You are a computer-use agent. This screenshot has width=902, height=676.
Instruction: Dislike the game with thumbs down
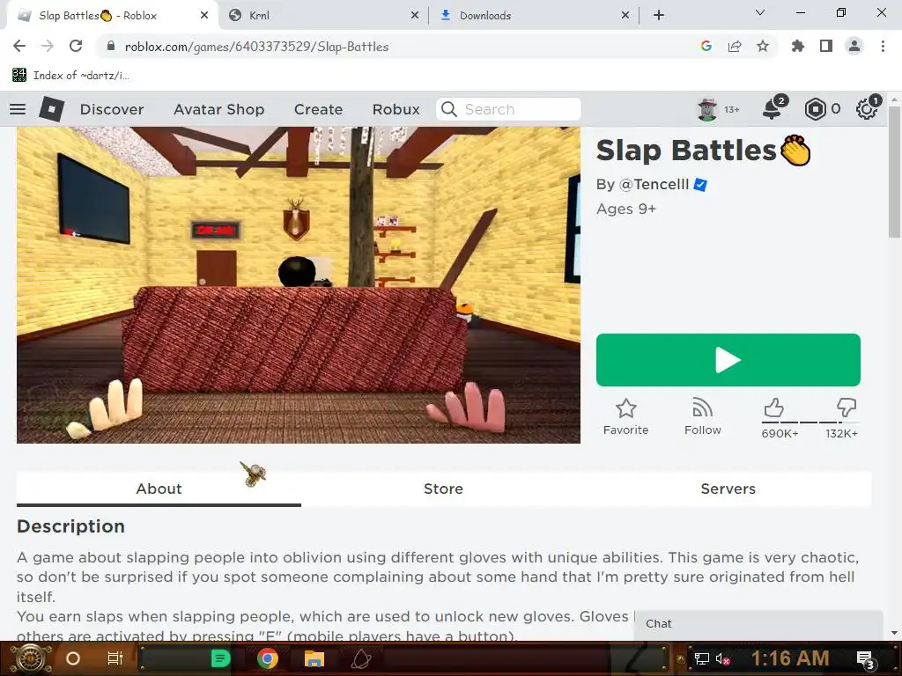click(x=846, y=408)
